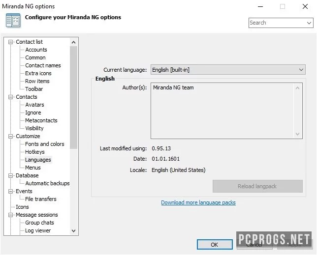Click the options tree scrollbar thumb
317x255 pixels.
coord(74,98)
